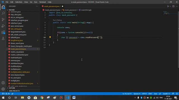This screenshot has height=100, width=179.
Task: Open new_keyword.java in Explorer
Action: (23, 75)
